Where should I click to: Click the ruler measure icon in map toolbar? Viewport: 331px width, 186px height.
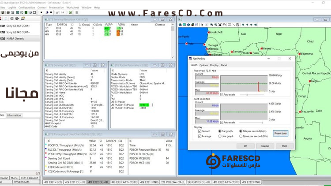tap(229, 25)
